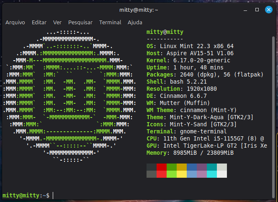
Task: Click the dark green color block
Action: [x=172, y=167]
